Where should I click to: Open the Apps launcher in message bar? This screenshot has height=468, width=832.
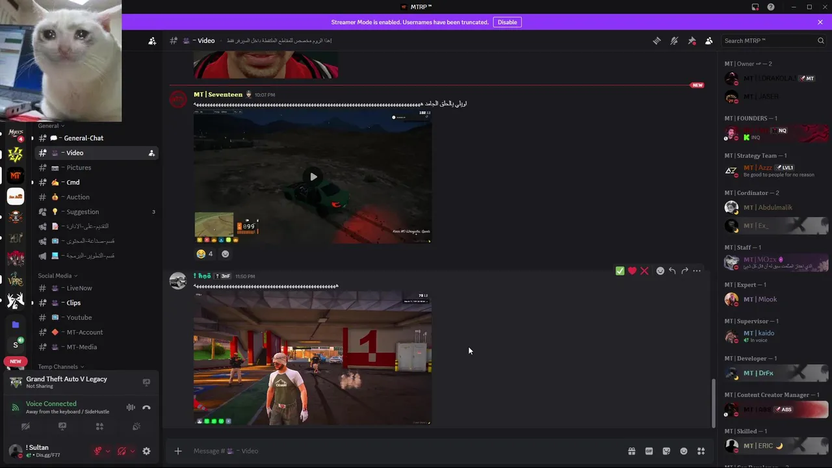[x=701, y=451]
